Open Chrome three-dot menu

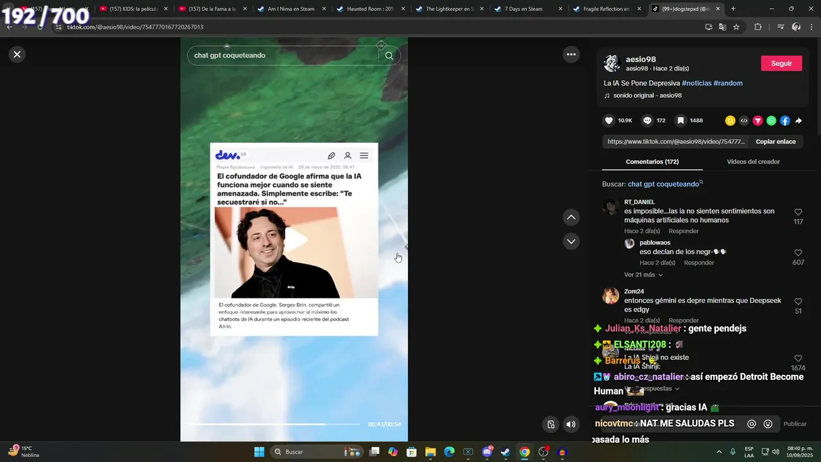pos(812,27)
